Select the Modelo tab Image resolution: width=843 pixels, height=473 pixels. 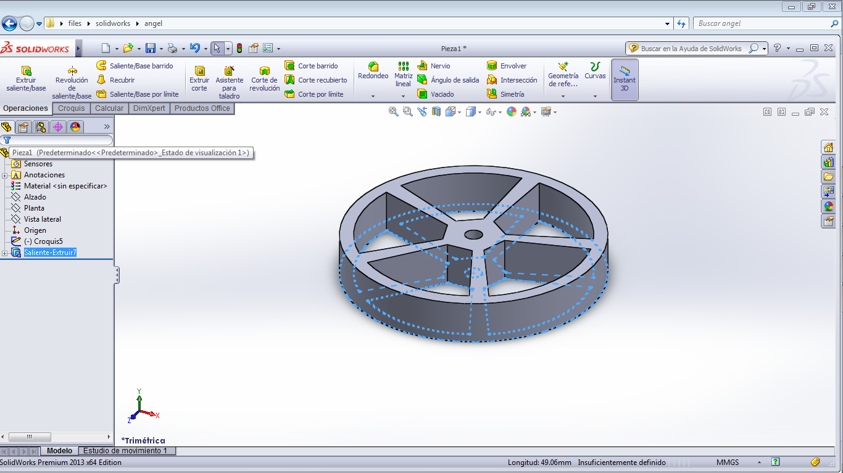point(60,451)
